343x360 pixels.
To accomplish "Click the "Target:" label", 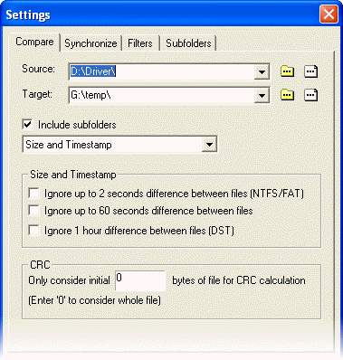I will pos(37,94).
